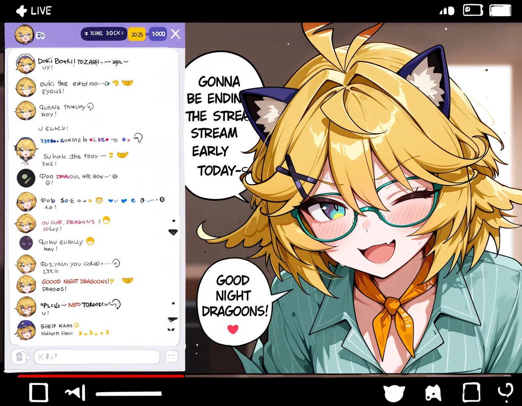This screenshot has height=406, width=522.
Task: Click the small badge next to header avatar
Action: [x=40, y=36]
